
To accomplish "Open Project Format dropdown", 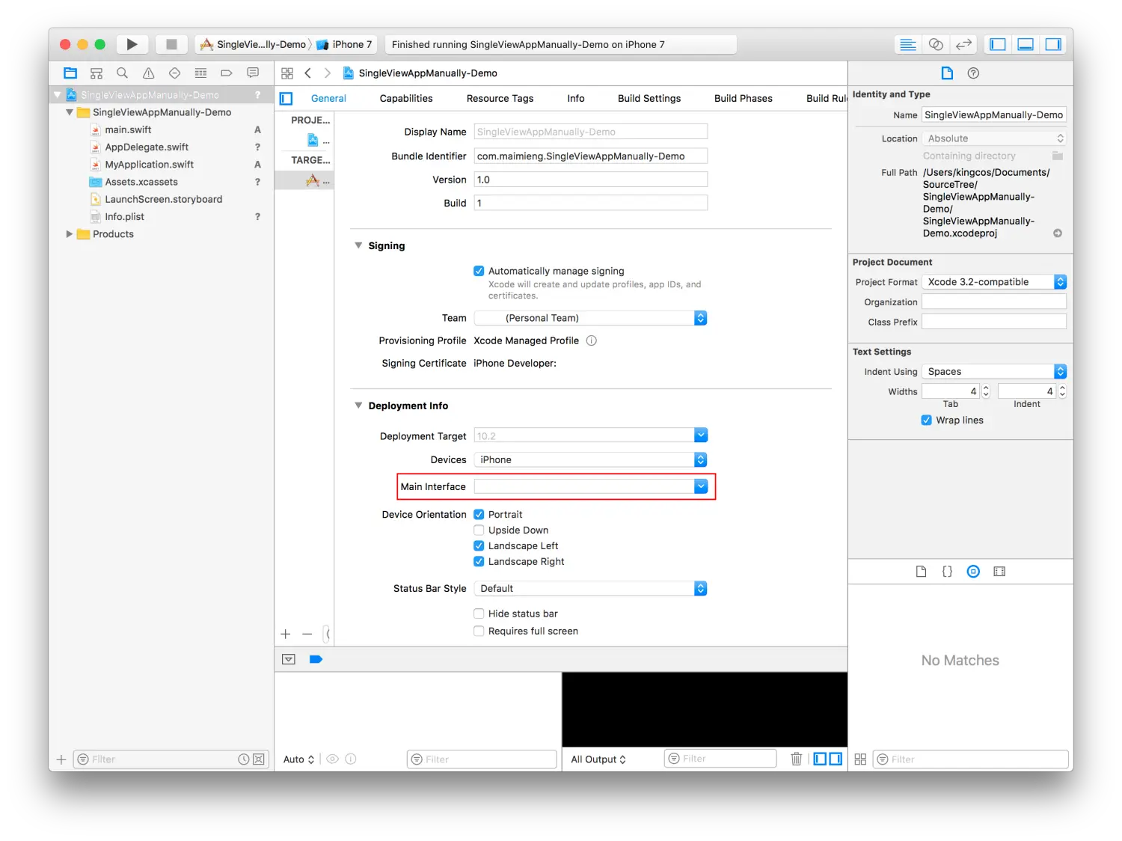I will tap(994, 282).
